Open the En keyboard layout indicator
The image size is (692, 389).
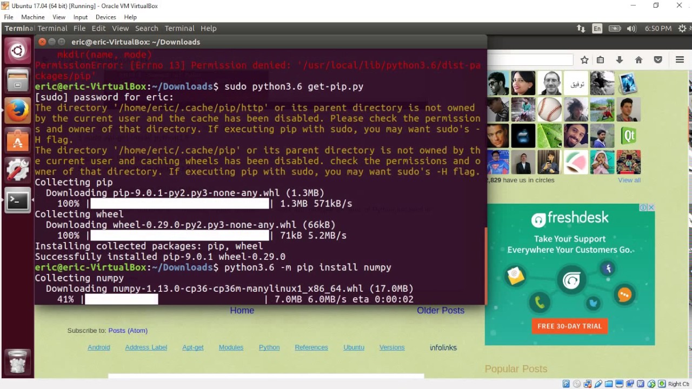pos(597,29)
